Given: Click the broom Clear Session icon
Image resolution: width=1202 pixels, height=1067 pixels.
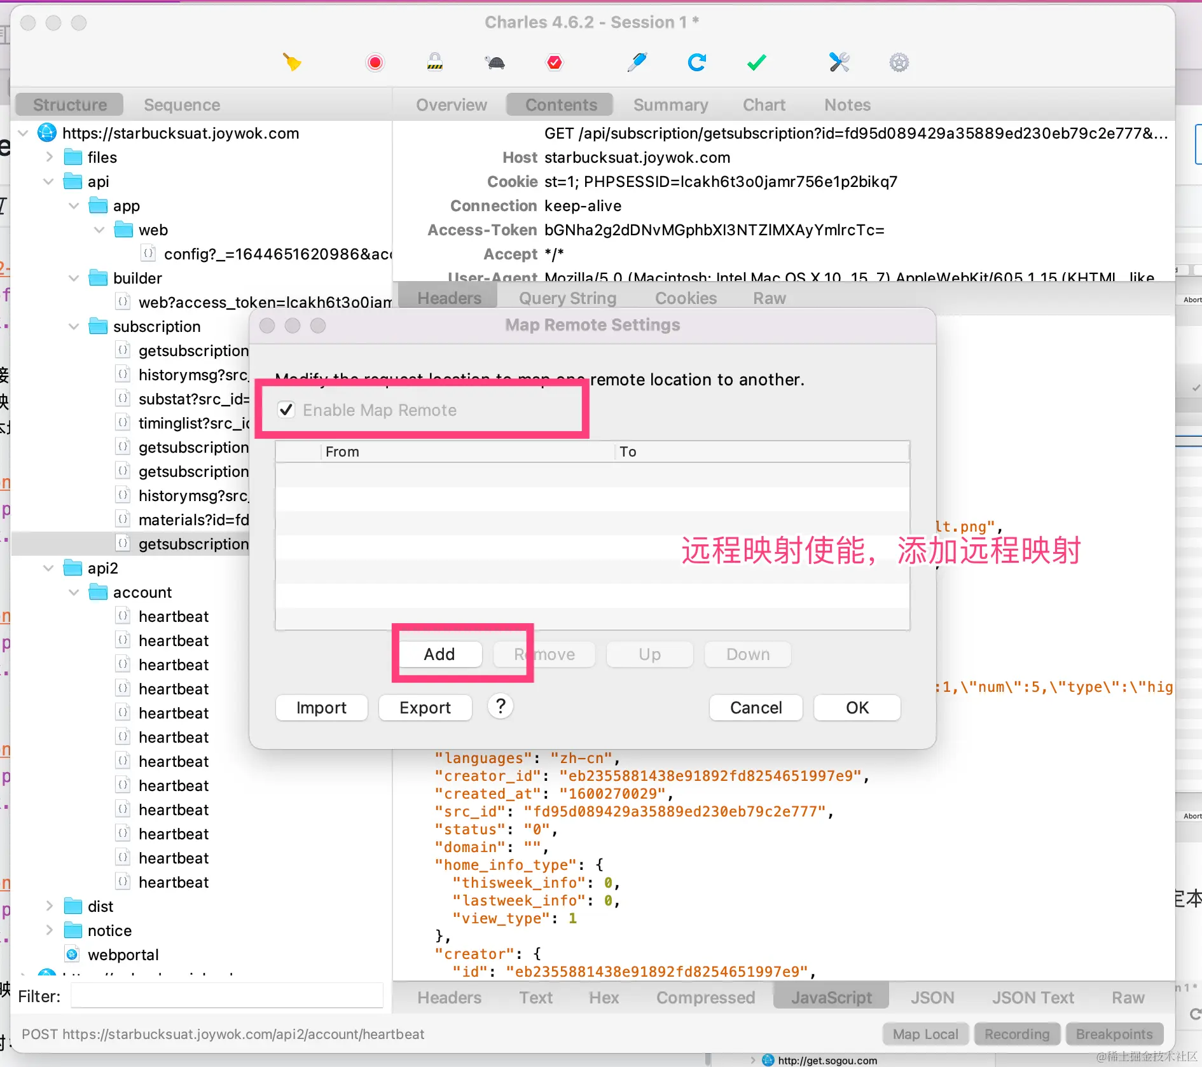Looking at the screenshot, I should coord(292,62).
